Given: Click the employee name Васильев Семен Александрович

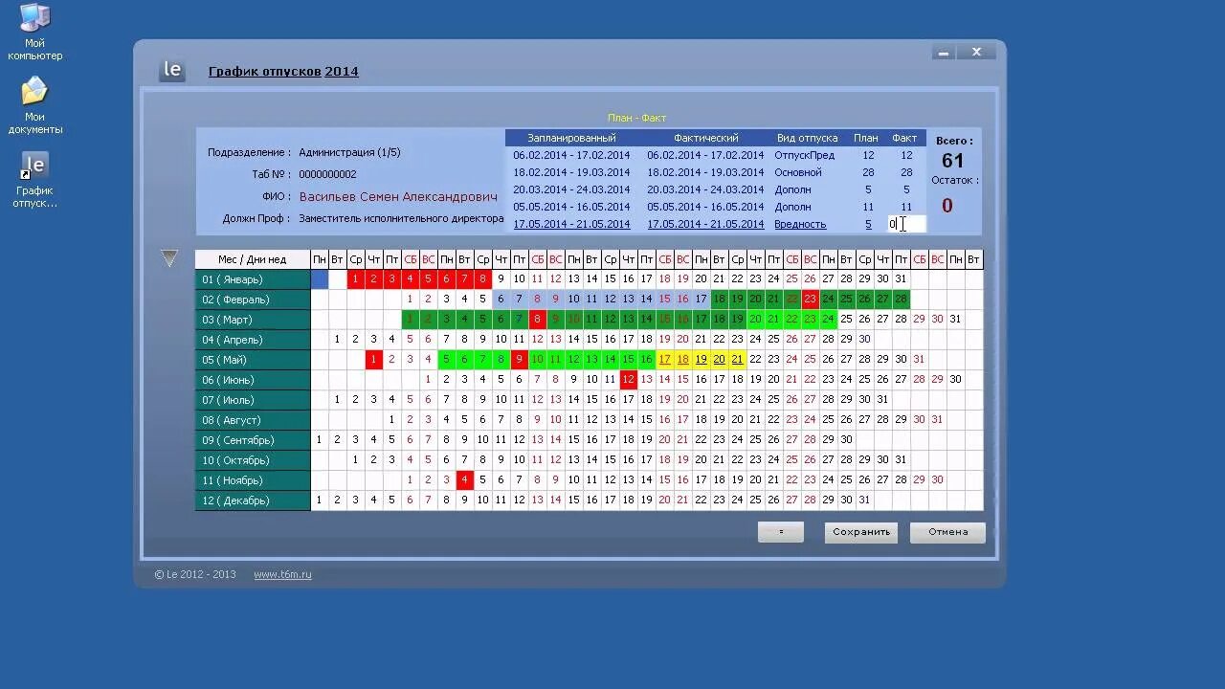Looking at the screenshot, I should click(398, 196).
